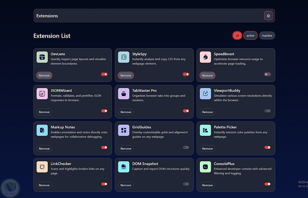Enable the DOM Snapshot toggle

click(186, 184)
